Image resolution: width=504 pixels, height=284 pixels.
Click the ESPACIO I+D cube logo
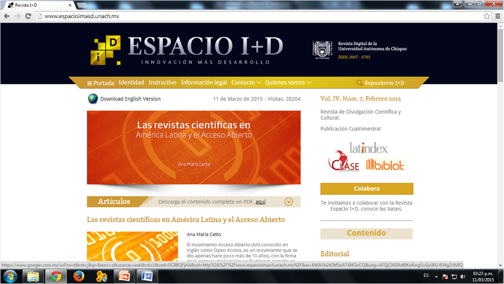[105, 50]
